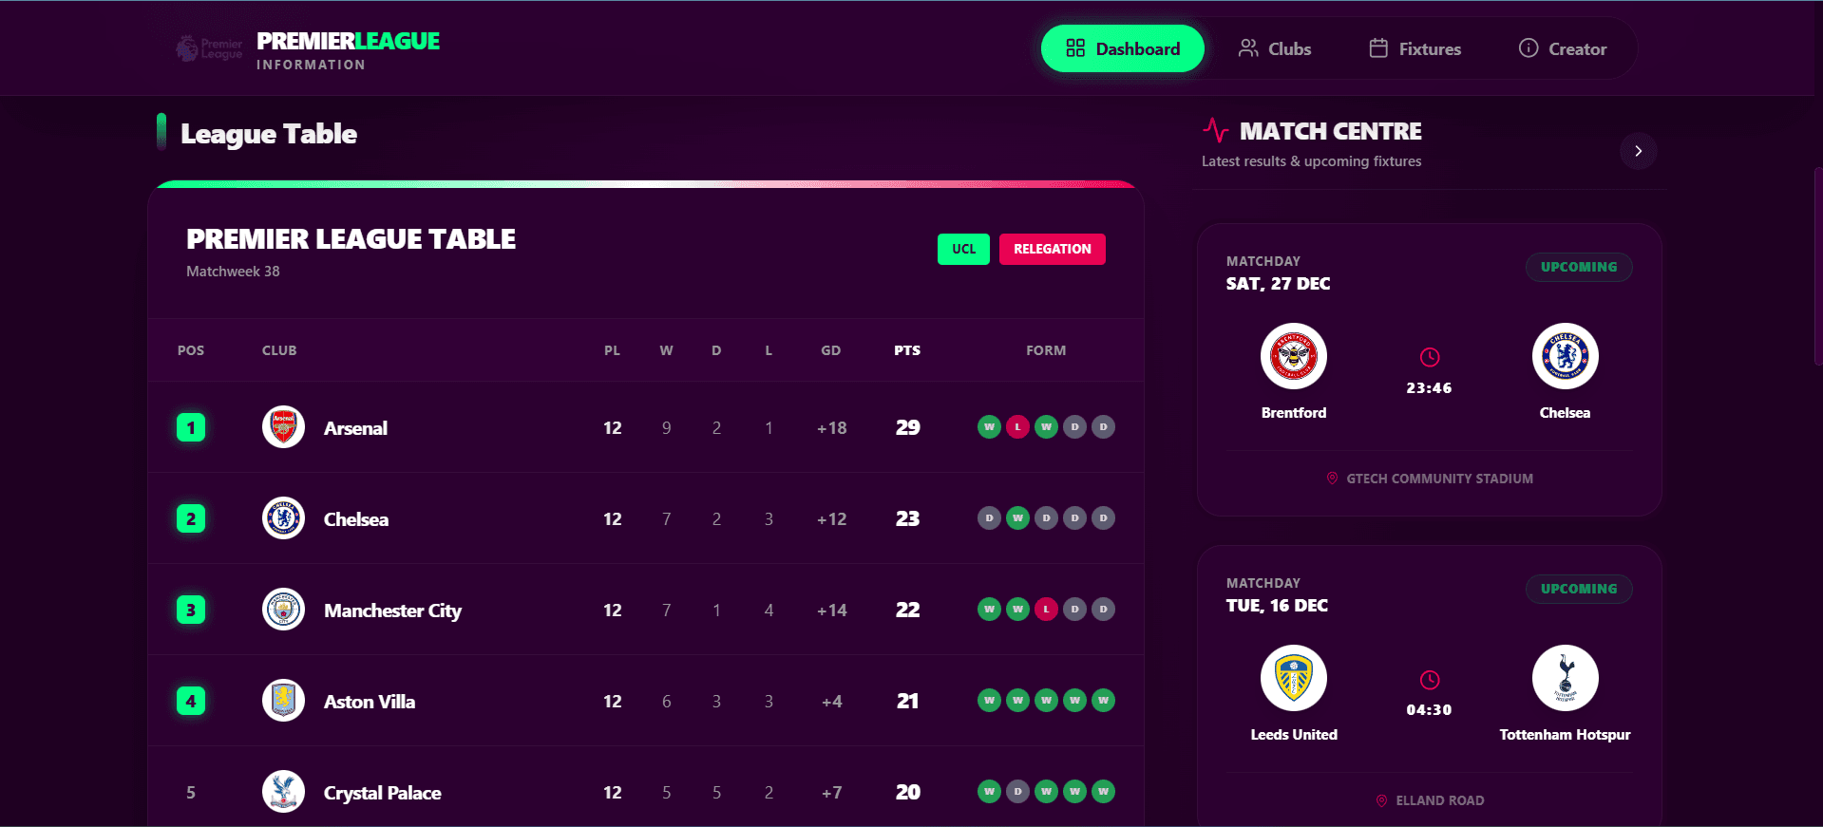Click the green-to-pink gradient bar under League Table

tap(646, 186)
